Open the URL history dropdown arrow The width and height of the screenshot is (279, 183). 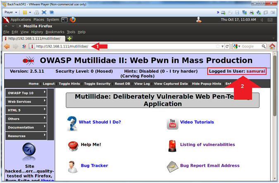pyautogui.click(x=222, y=47)
